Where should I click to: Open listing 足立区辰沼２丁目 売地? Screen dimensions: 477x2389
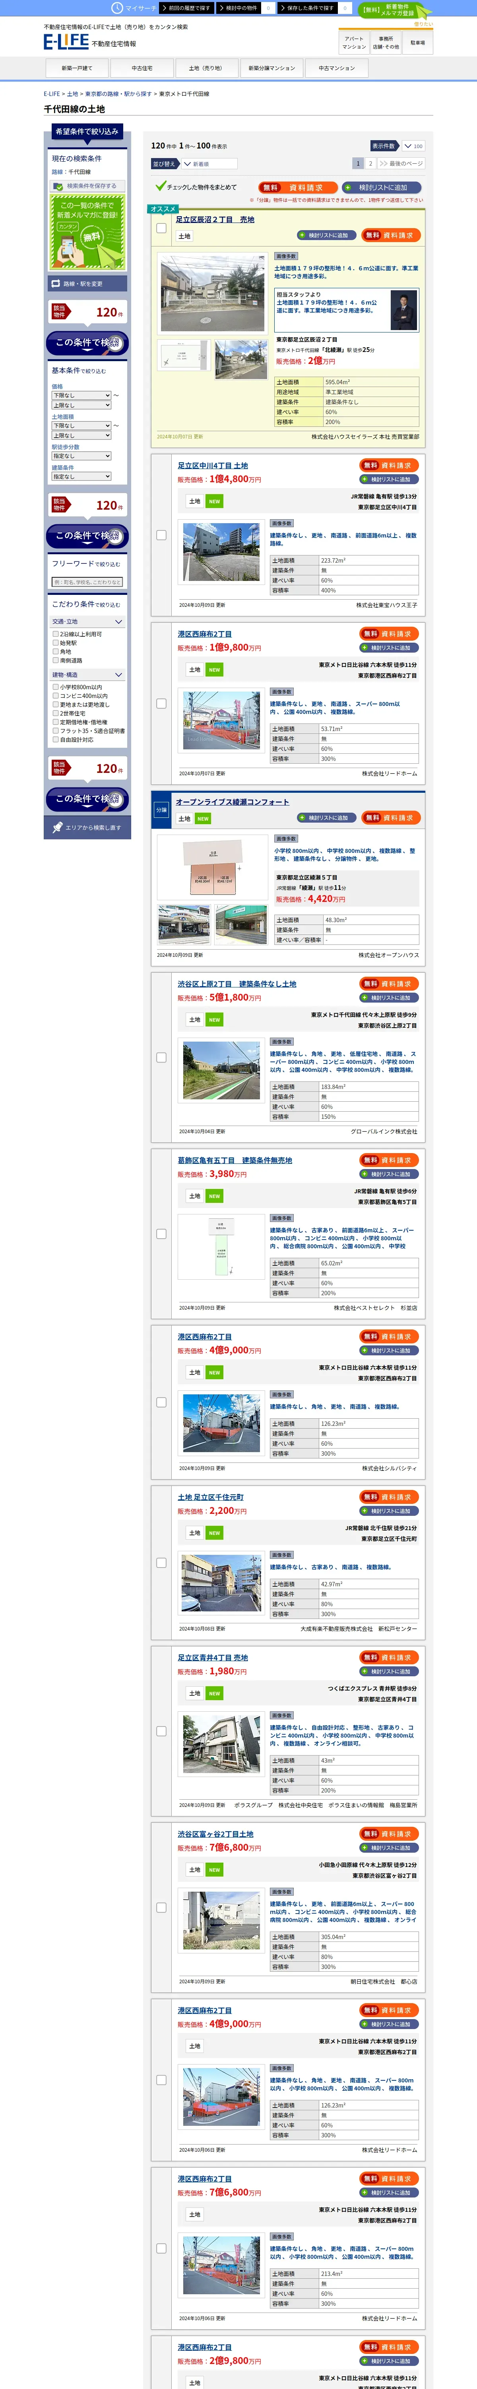215,220
